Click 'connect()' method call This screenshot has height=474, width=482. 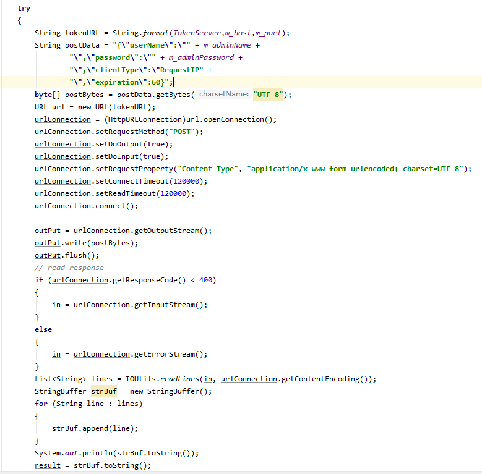tap(114, 206)
